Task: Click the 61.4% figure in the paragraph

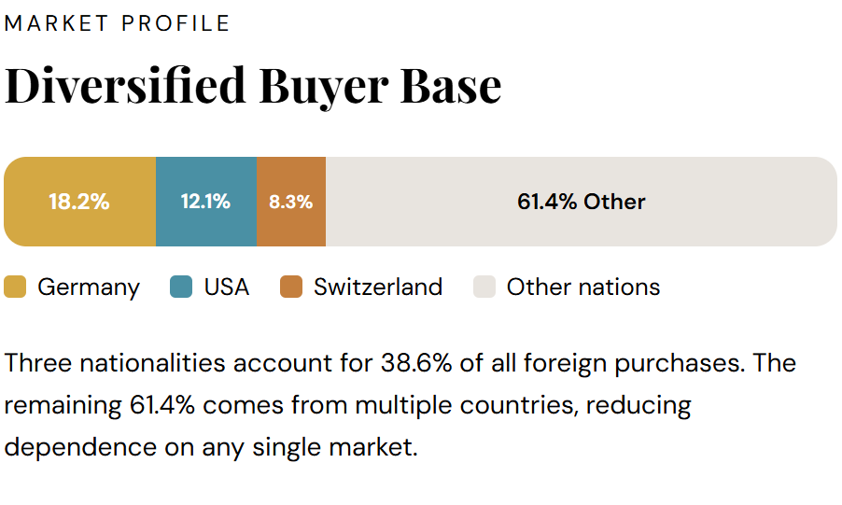Action: pyautogui.click(x=162, y=405)
